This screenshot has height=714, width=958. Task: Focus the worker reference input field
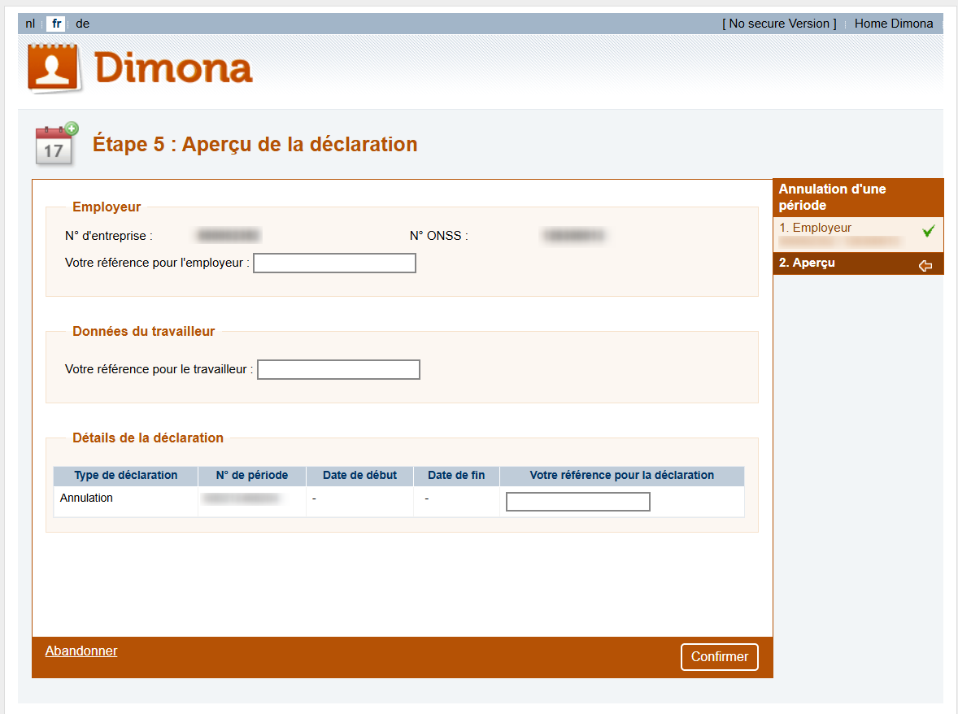(338, 369)
